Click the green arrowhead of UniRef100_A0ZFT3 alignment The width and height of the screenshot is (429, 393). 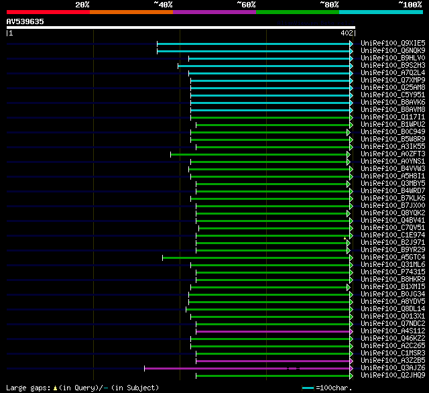click(349, 155)
